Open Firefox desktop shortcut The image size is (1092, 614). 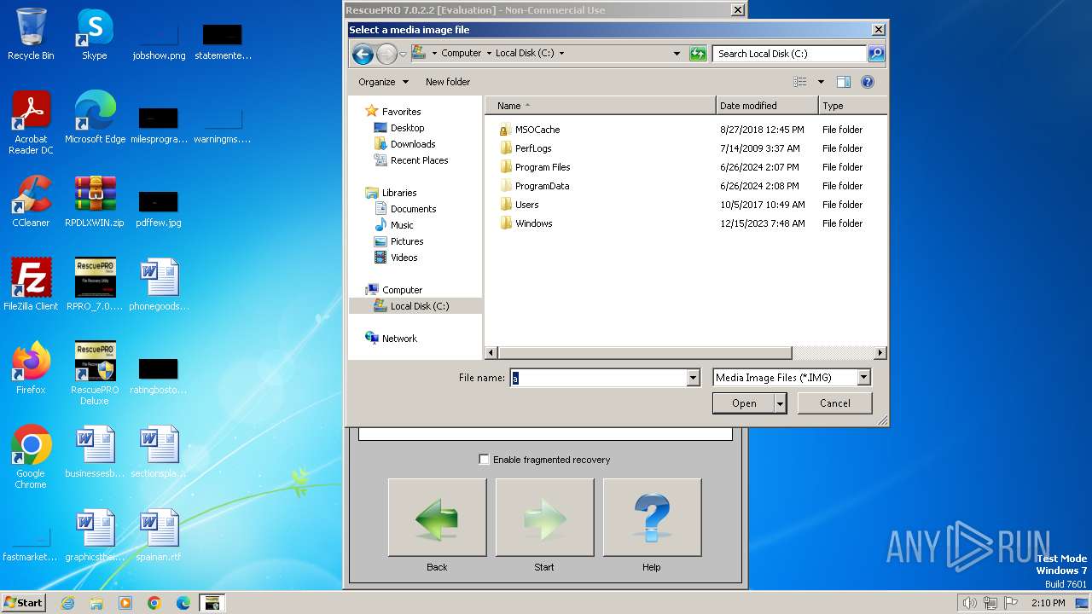[x=31, y=368]
